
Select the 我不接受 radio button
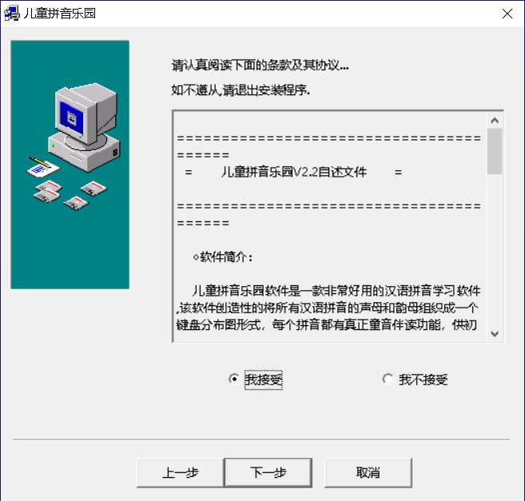388,379
